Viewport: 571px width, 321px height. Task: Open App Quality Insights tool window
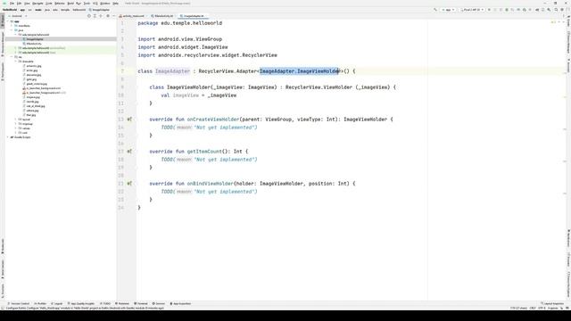[81, 303]
